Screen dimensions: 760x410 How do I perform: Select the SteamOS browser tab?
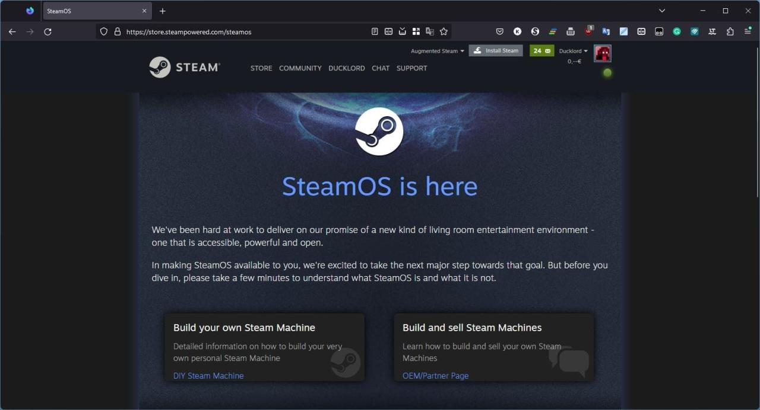pyautogui.click(x=97, y=11)
